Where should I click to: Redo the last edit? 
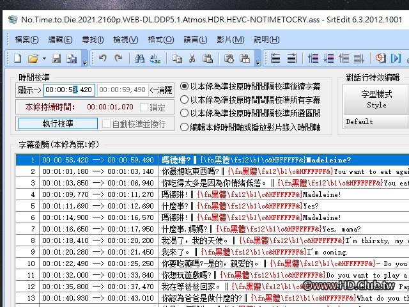pos(119,58)
